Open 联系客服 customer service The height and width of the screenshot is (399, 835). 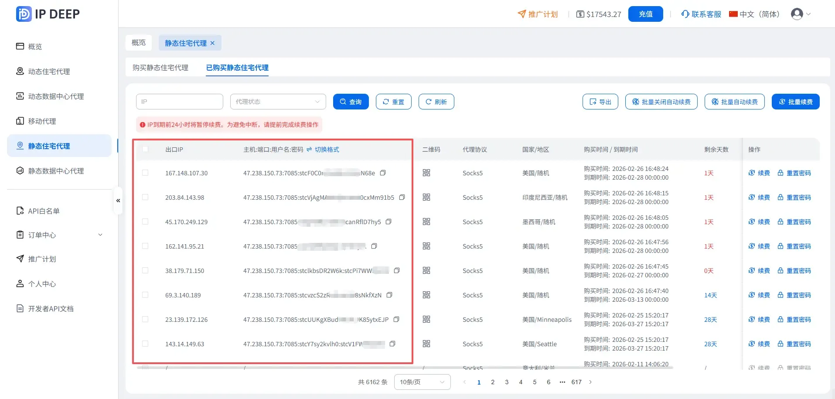pyautogui.click(x=700, y=14)
